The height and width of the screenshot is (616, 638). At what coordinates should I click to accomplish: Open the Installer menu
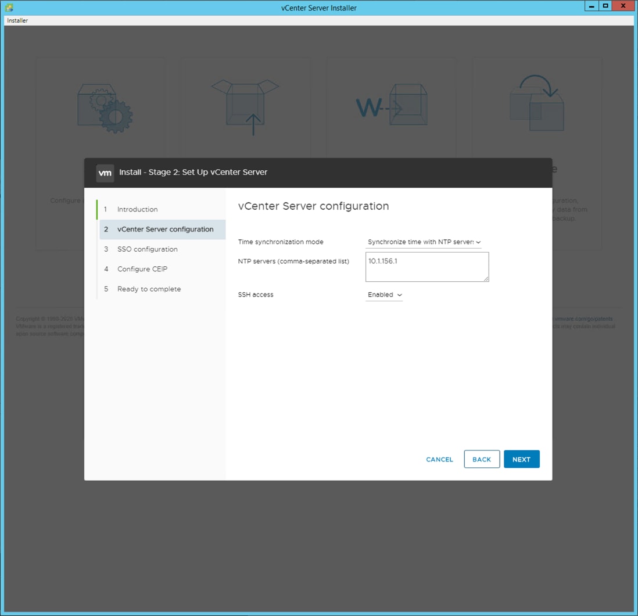coord(17,20)
